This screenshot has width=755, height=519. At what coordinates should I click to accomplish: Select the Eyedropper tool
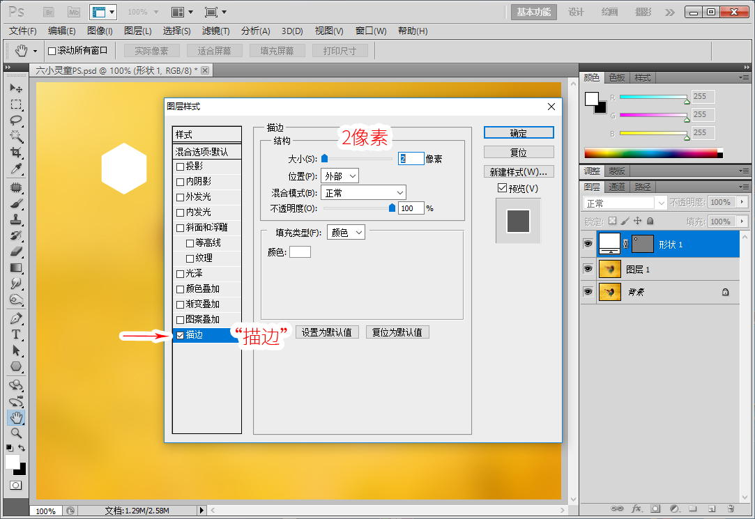[16, 169]
